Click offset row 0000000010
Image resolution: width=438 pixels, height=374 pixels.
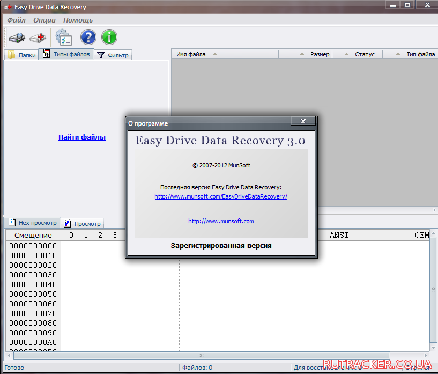pyautogui.click(x=33, y=255)
